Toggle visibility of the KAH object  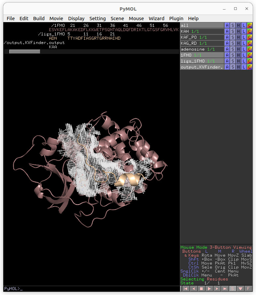(202, 31)
